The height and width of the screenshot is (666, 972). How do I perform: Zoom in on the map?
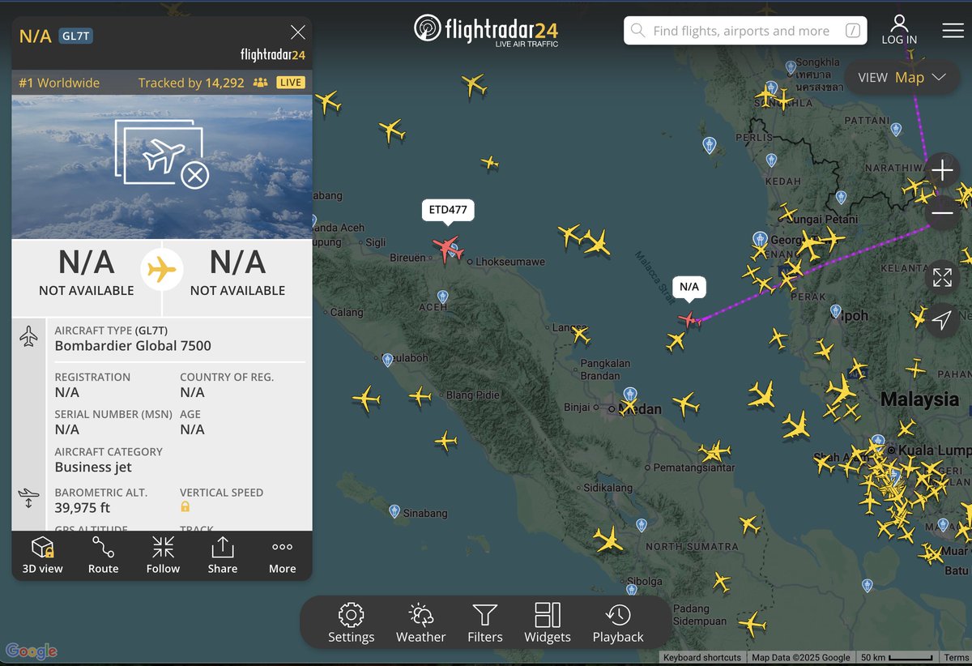tap(942, 170)
